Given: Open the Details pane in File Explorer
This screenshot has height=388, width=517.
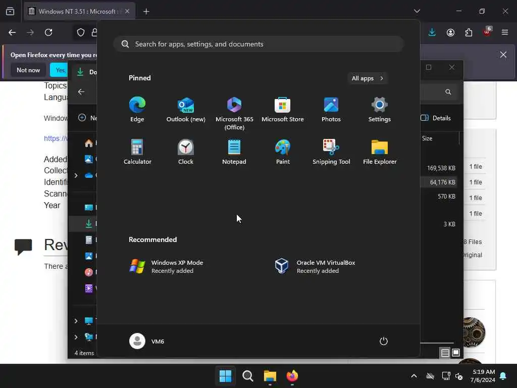Looking at the screenshot, I should click(436, 118).
